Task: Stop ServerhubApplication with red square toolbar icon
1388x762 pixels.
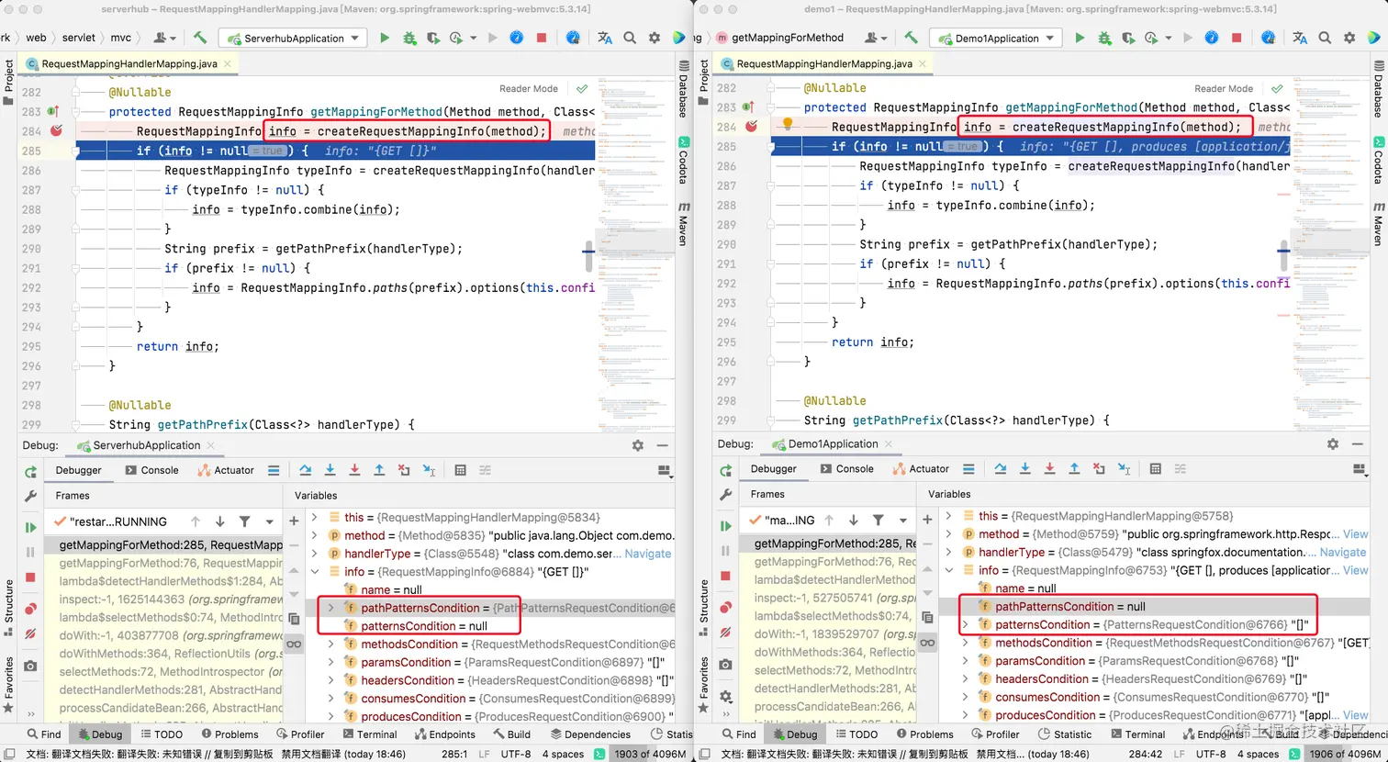Action: click(542, 38)
